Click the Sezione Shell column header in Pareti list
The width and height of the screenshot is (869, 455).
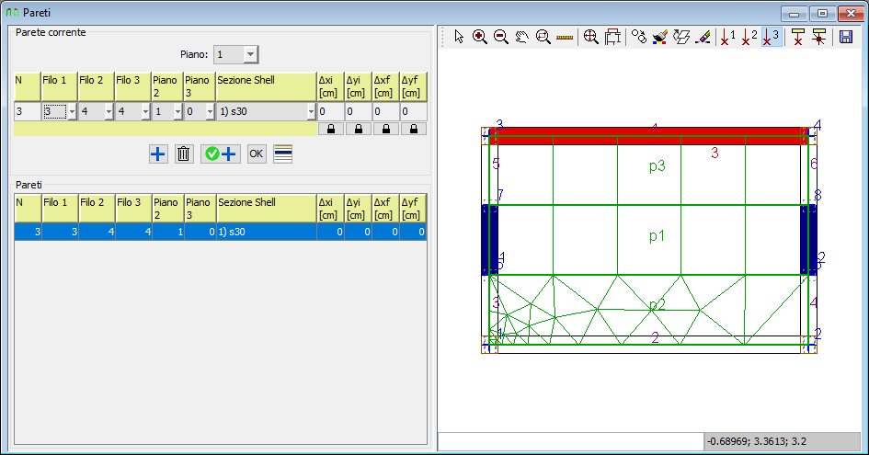[265, 207]
